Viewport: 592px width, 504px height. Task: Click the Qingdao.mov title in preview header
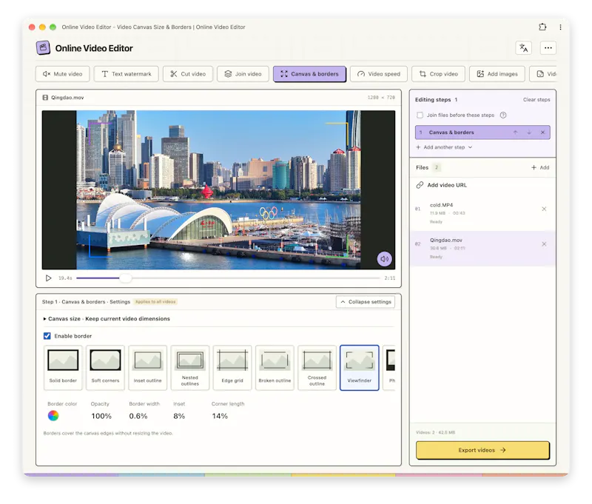click(x=67, y=98)
